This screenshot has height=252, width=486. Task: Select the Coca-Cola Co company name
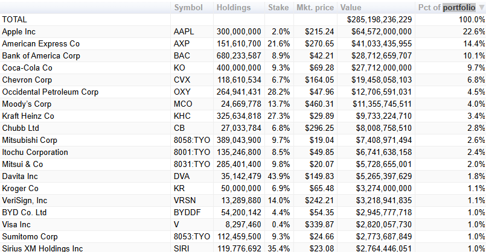coord(27,68)
